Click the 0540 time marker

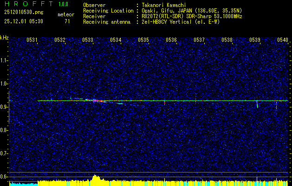click(x=283, y=40)
